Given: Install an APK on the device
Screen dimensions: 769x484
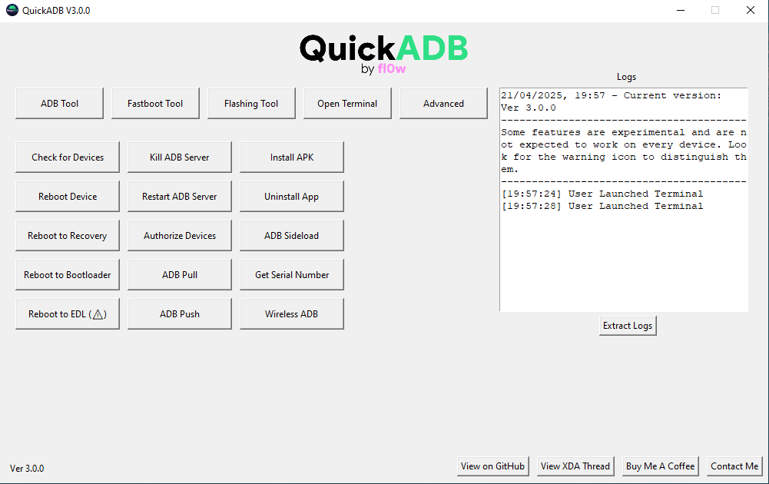Looking at the screenshot, I should click(291, 157).
